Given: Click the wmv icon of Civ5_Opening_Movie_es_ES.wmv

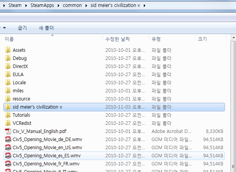Looking at the screenshot, I should [8, 156].
